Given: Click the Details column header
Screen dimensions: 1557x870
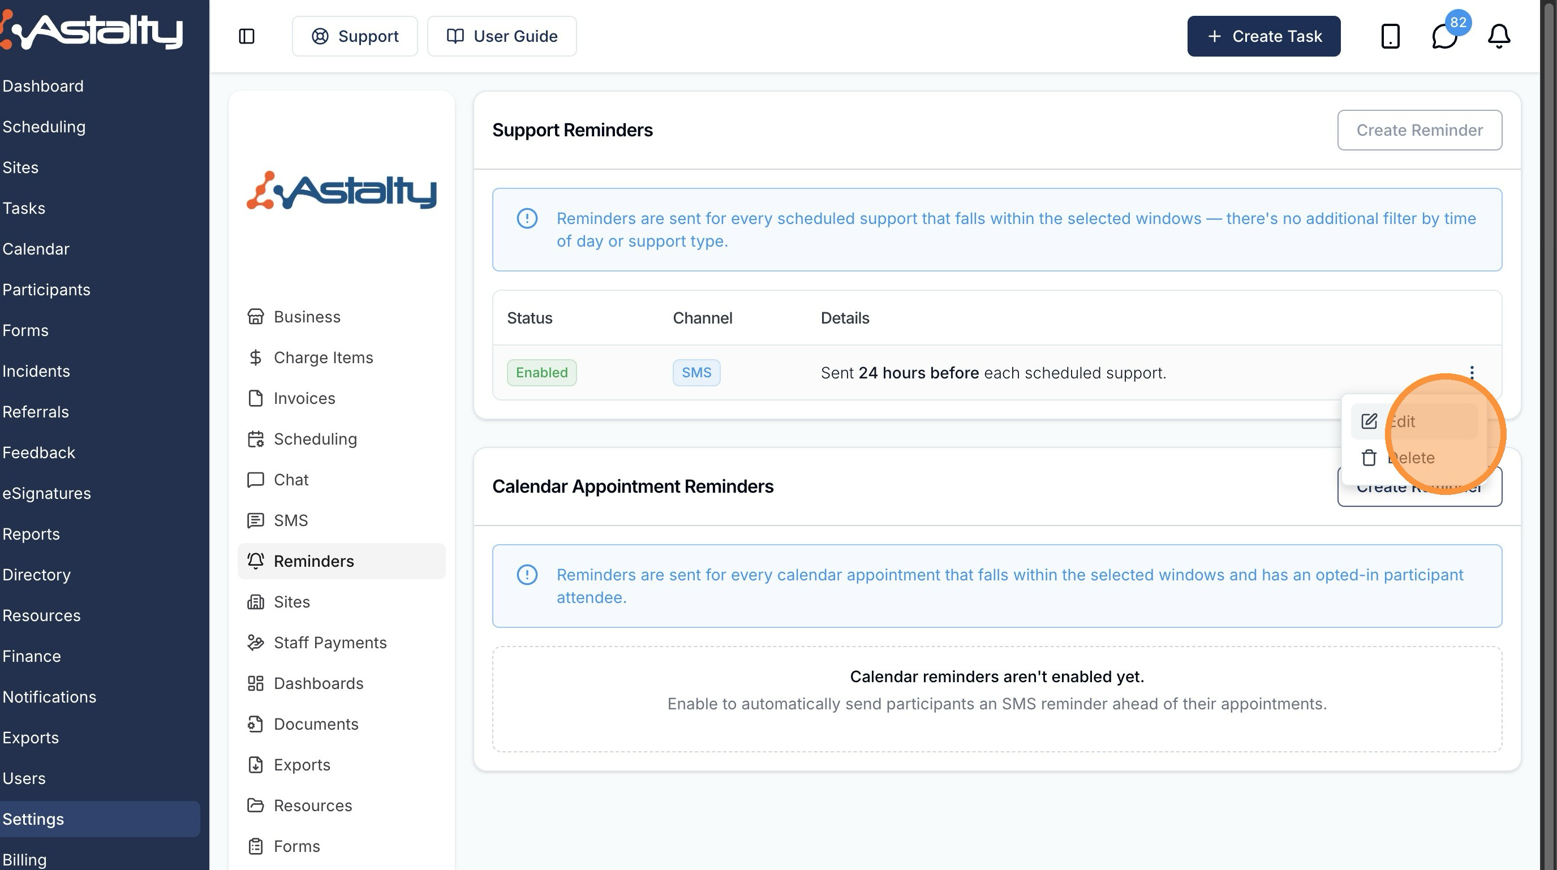Looking at the screenshot, I should click(845, 318).
